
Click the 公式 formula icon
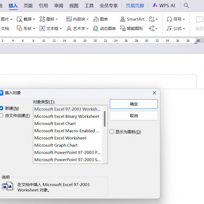[170, 29]
